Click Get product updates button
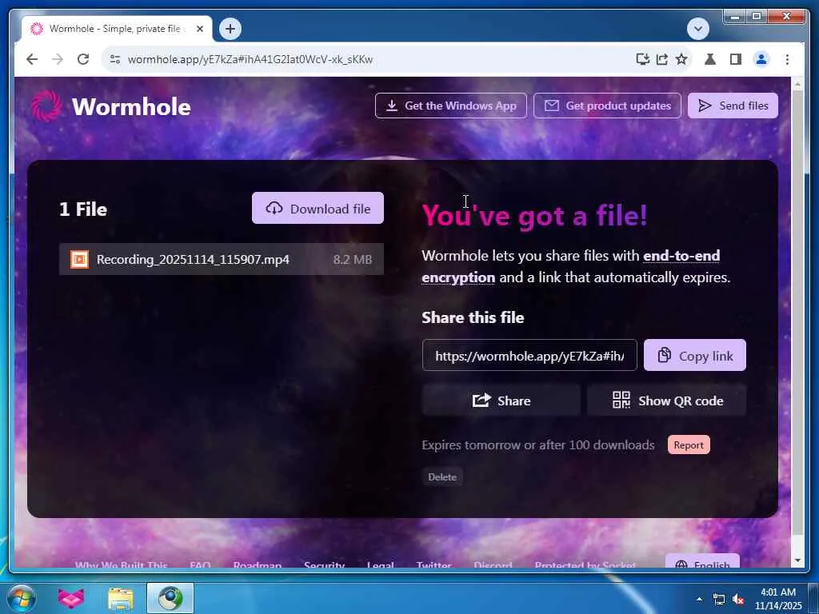Image resolution: width=819 pixels, height=614 pixels. (x=608, y=106)
